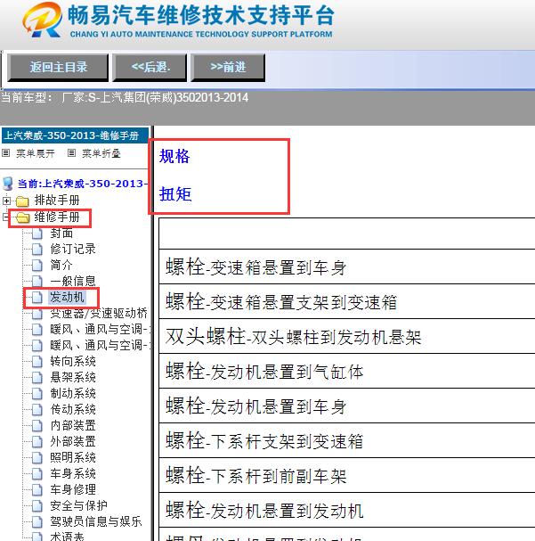Screen dimensions: 535x541
Task: Open the 安全与保护 page
Action: coord(79,505)
